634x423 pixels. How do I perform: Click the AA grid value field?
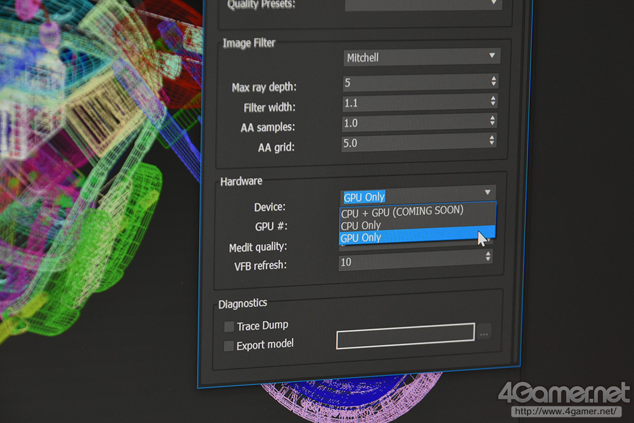419,142
